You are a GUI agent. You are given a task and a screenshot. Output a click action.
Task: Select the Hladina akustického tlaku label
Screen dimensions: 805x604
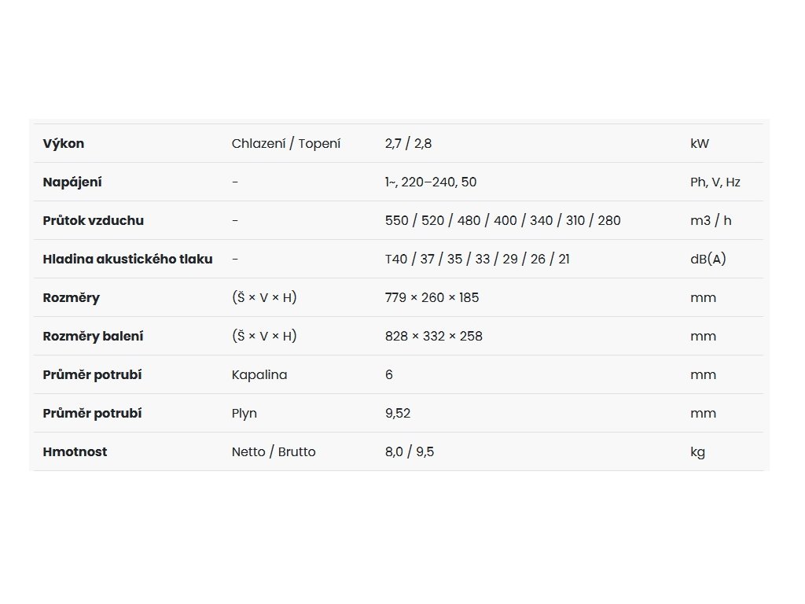[x=127, y=259]
